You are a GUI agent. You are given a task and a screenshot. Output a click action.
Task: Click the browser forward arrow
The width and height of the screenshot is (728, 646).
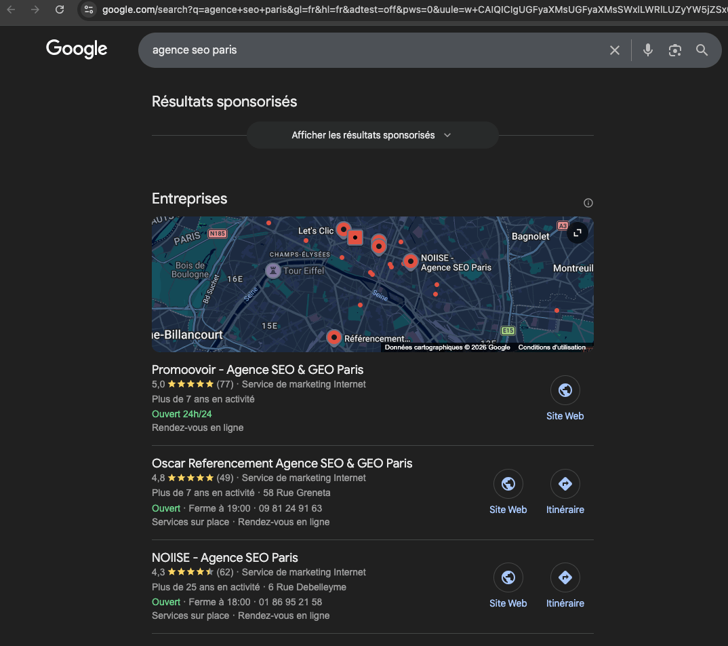35,9
